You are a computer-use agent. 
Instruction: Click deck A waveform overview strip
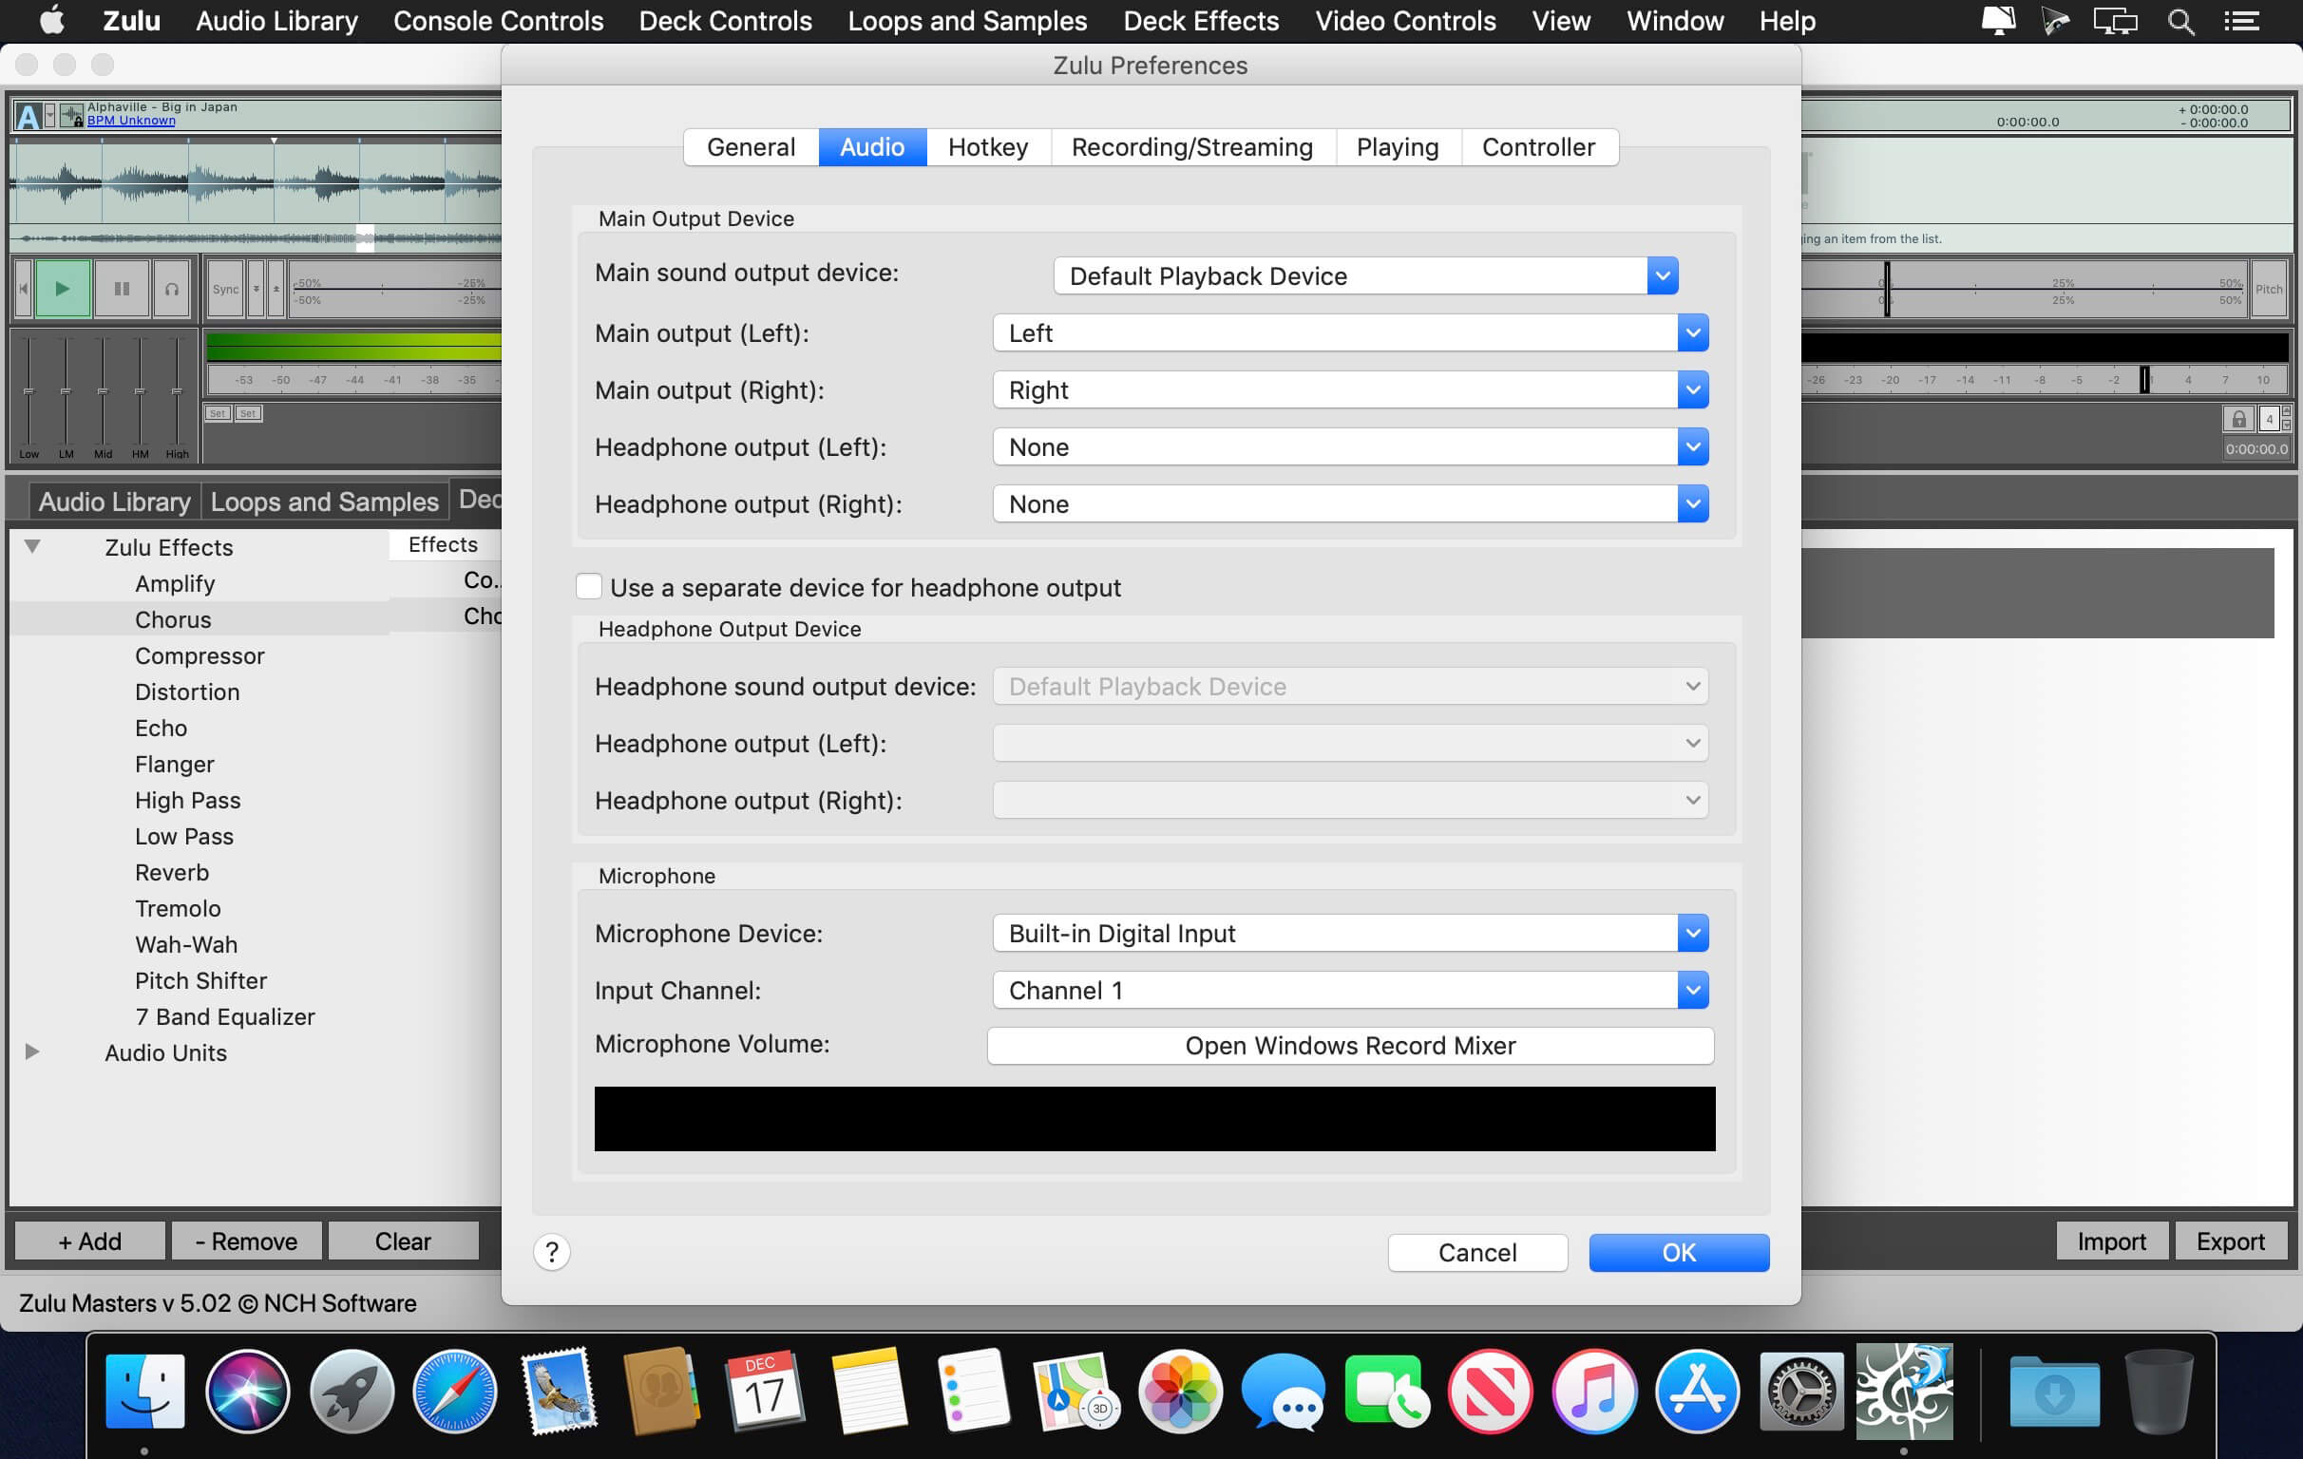coord(257,237)
